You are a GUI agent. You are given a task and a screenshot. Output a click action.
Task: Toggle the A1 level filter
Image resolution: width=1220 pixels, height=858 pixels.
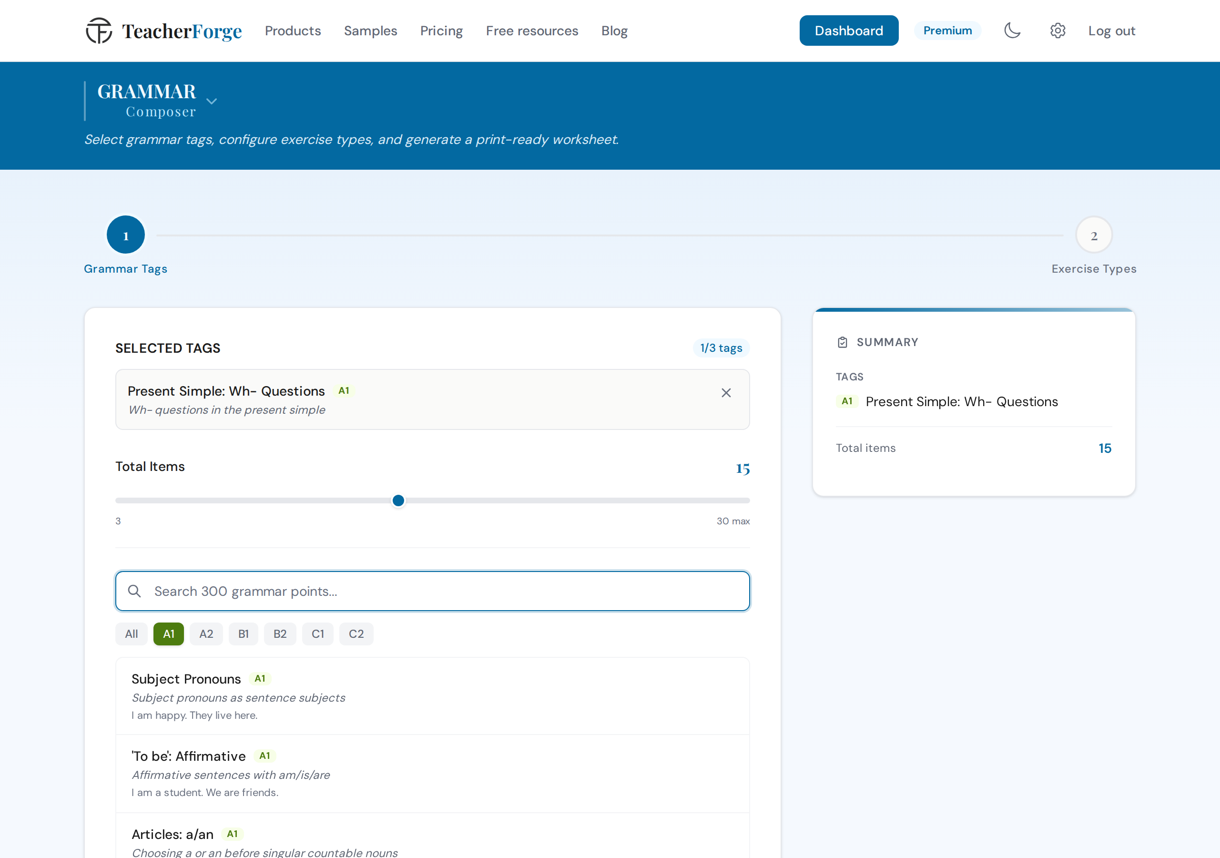coord(168,633)
